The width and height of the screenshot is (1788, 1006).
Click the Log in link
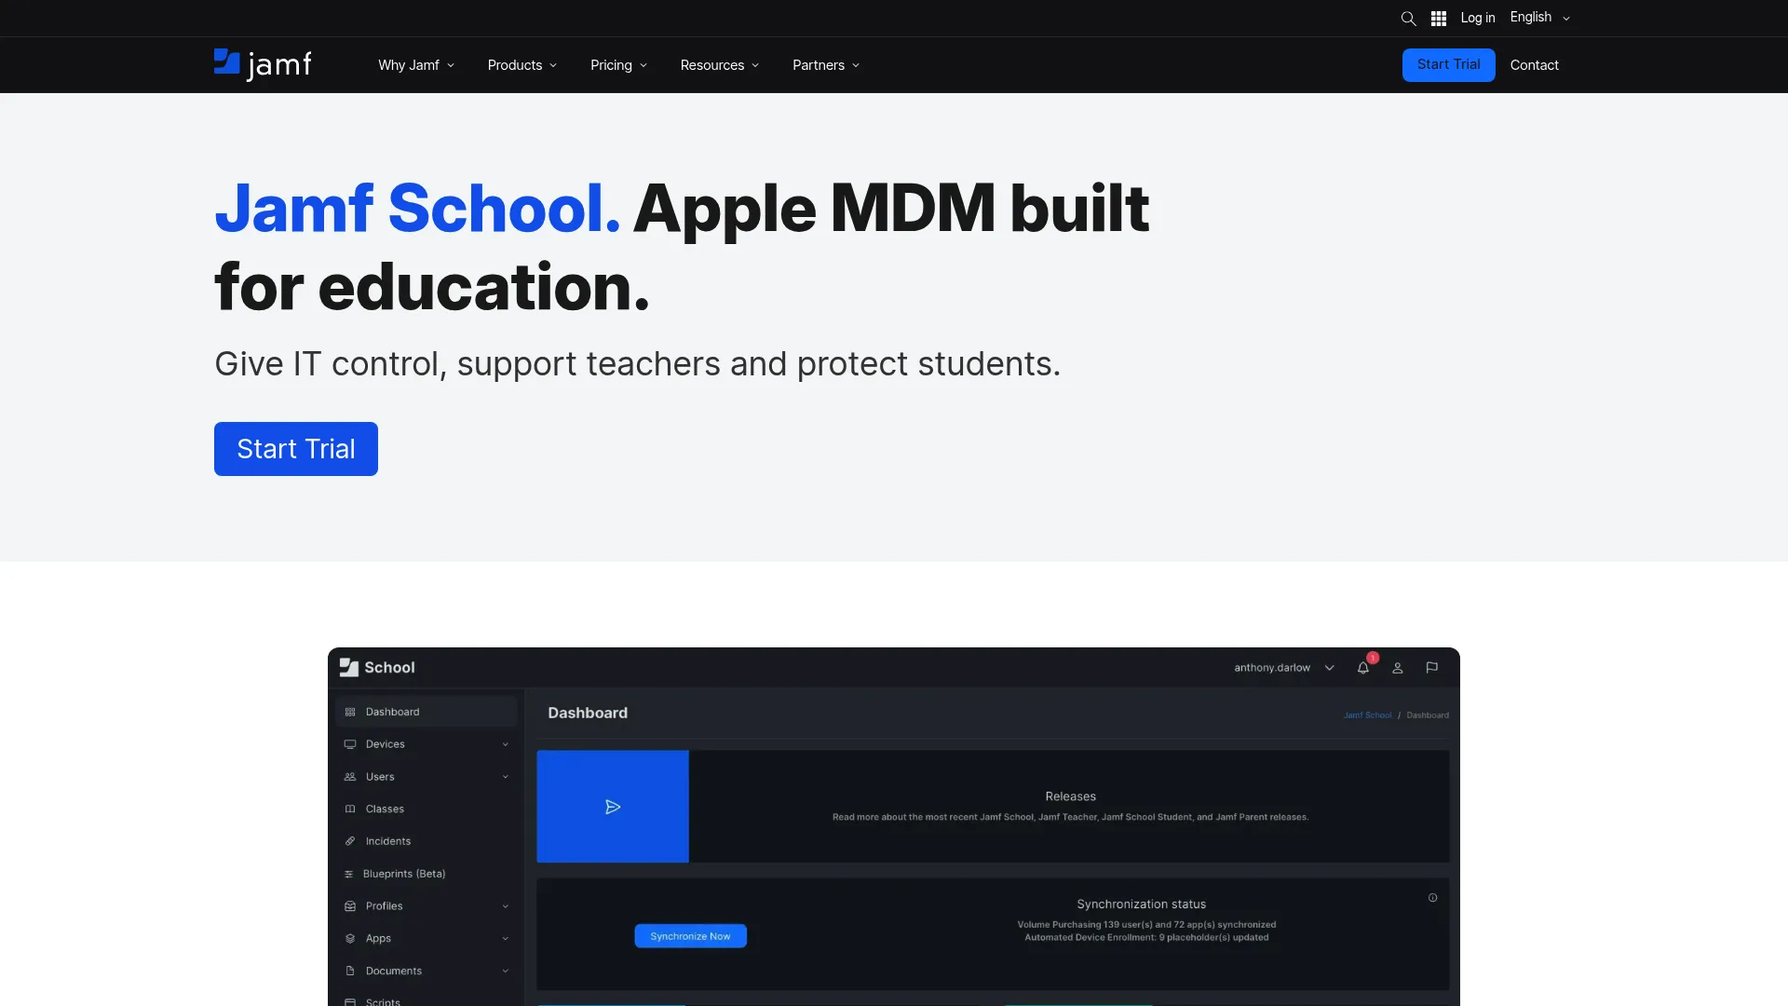[1478, 18]
